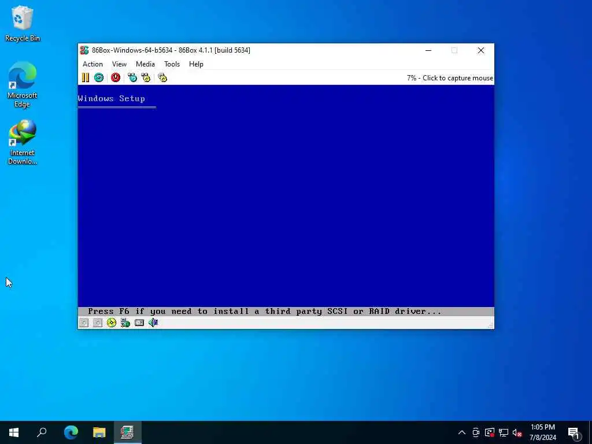The height and width of the screenshot is (444, 592).
Task: Select the Internet Download Manager desktop shortcut
Action: click(23, 142)
